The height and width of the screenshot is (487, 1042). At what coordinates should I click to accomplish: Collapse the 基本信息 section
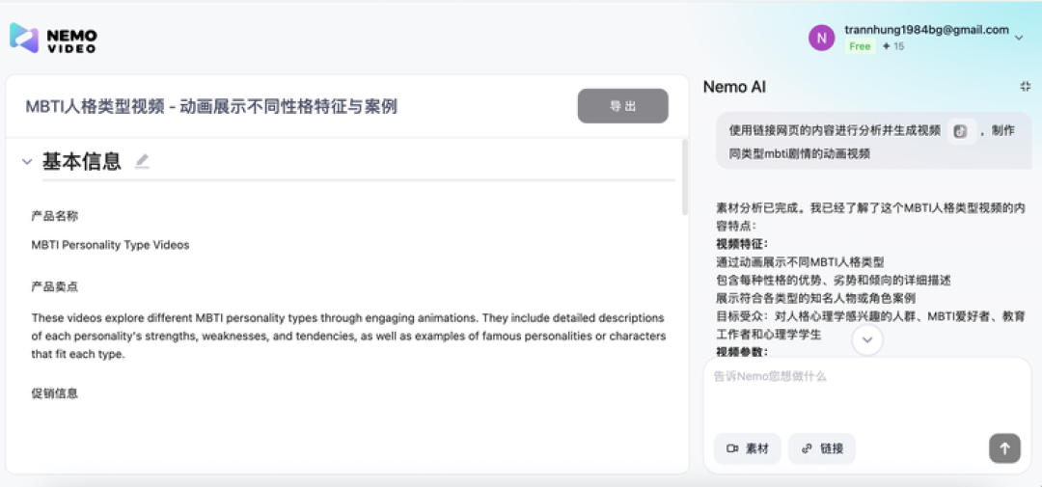[x=27, y=161]
